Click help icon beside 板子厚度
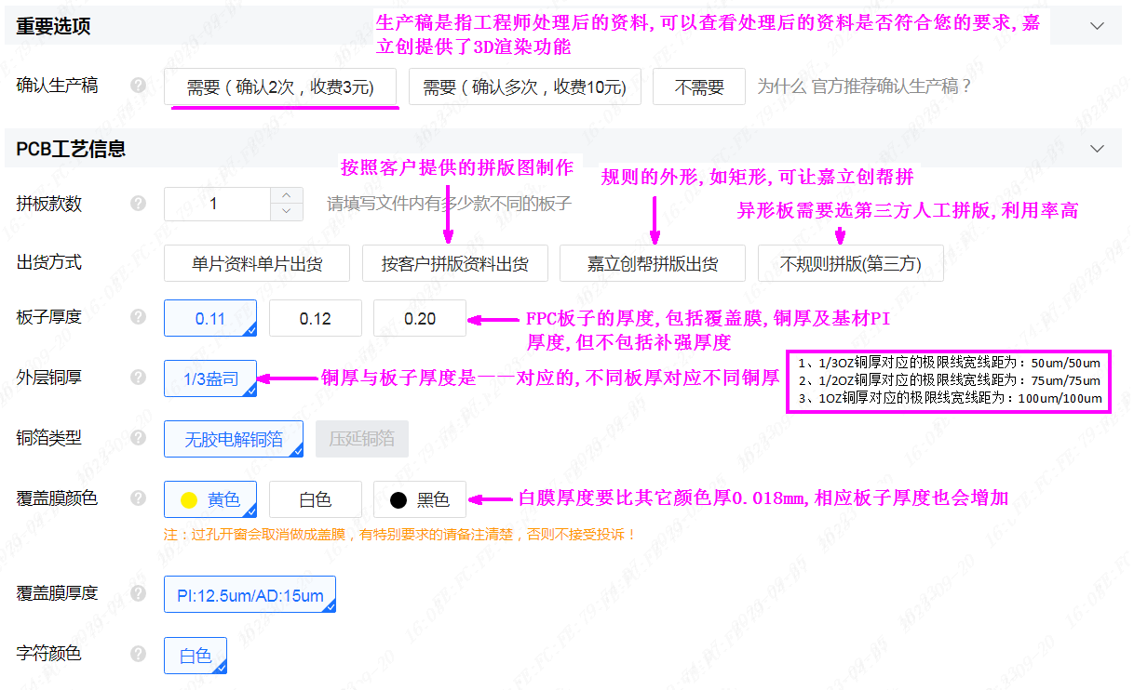1134x690 pixels. (x=138, y=317)
